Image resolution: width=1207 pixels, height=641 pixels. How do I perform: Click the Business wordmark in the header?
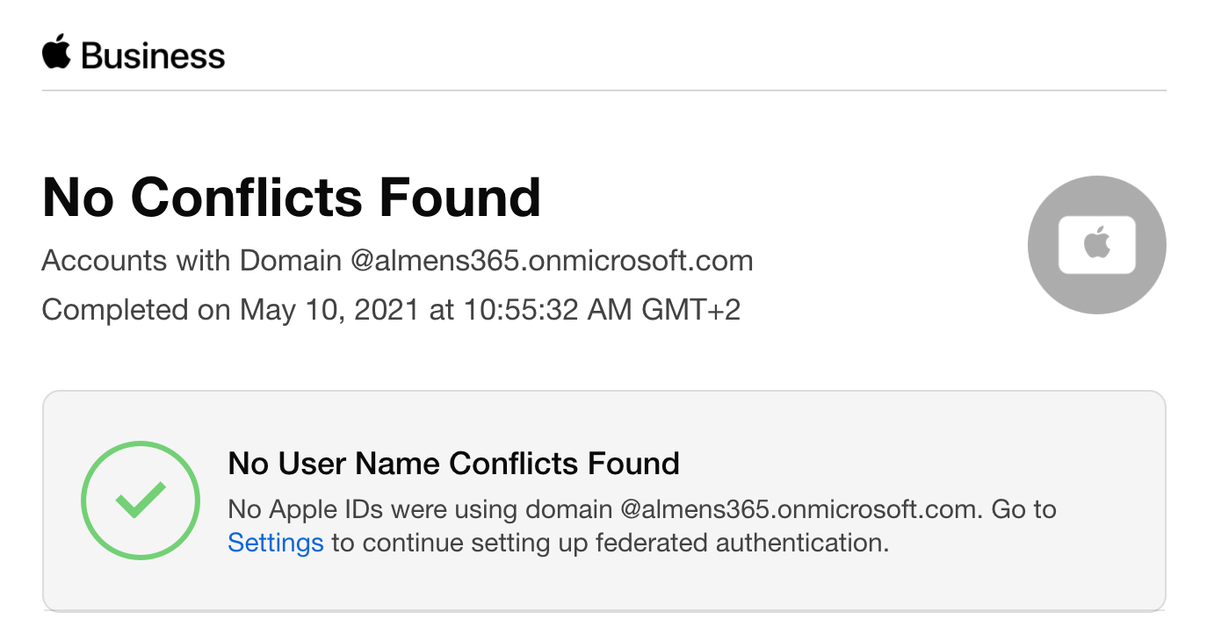tap(153, 56)
